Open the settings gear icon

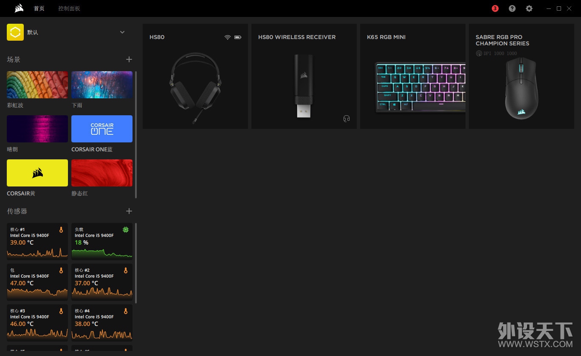pyautogui.click(x=529, y=8)
